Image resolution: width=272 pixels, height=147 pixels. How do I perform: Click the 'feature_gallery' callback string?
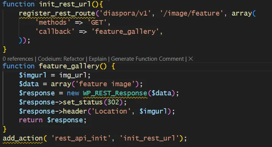point(125,32)
